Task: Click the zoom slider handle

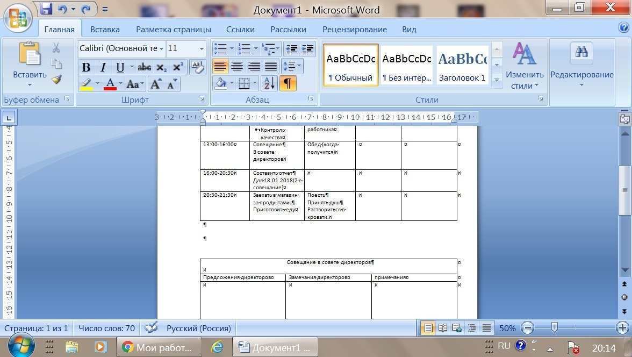Action: (x=554, y=328)
